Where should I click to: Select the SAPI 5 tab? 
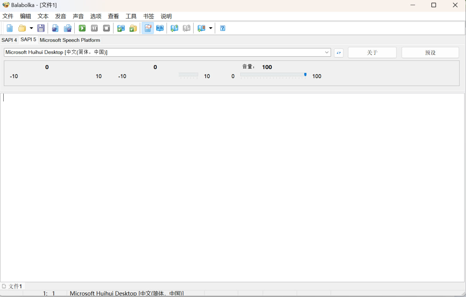28,39
